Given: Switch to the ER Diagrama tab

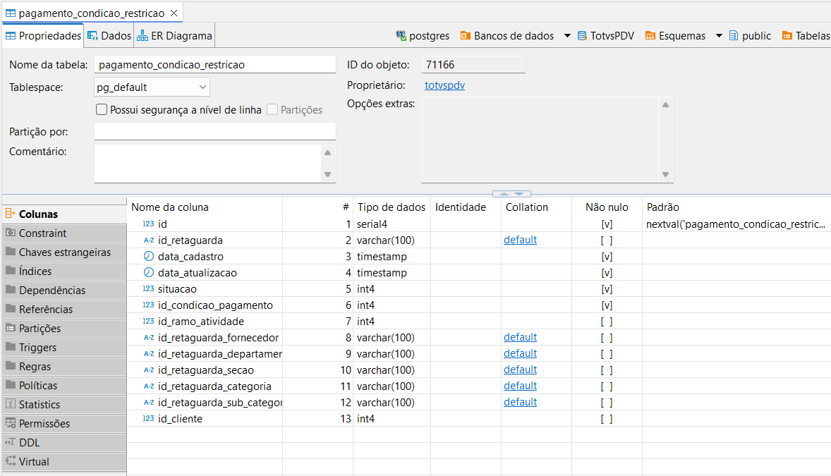Looking at the screenshot, I should coord(174,36).
